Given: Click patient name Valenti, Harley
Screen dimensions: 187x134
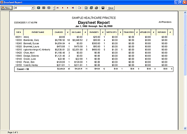Looking at the screenshot, I should click(x=31, y=65).
